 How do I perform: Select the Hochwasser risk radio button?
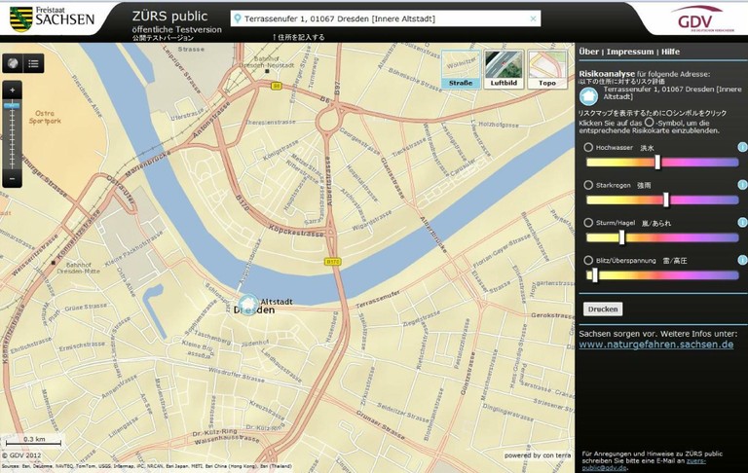tap(588, 148)
